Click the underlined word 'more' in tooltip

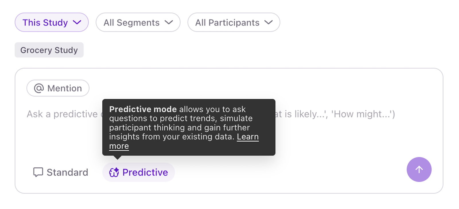[x=119, y=146]
